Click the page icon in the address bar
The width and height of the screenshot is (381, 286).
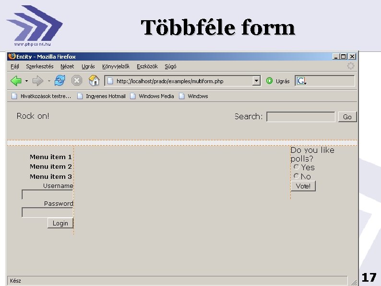point(110,81)
